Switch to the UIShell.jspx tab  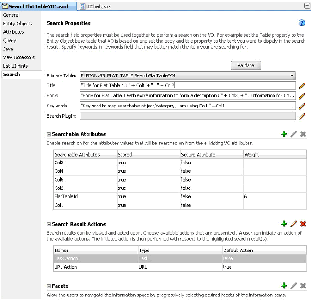click(x=95, y=6)
